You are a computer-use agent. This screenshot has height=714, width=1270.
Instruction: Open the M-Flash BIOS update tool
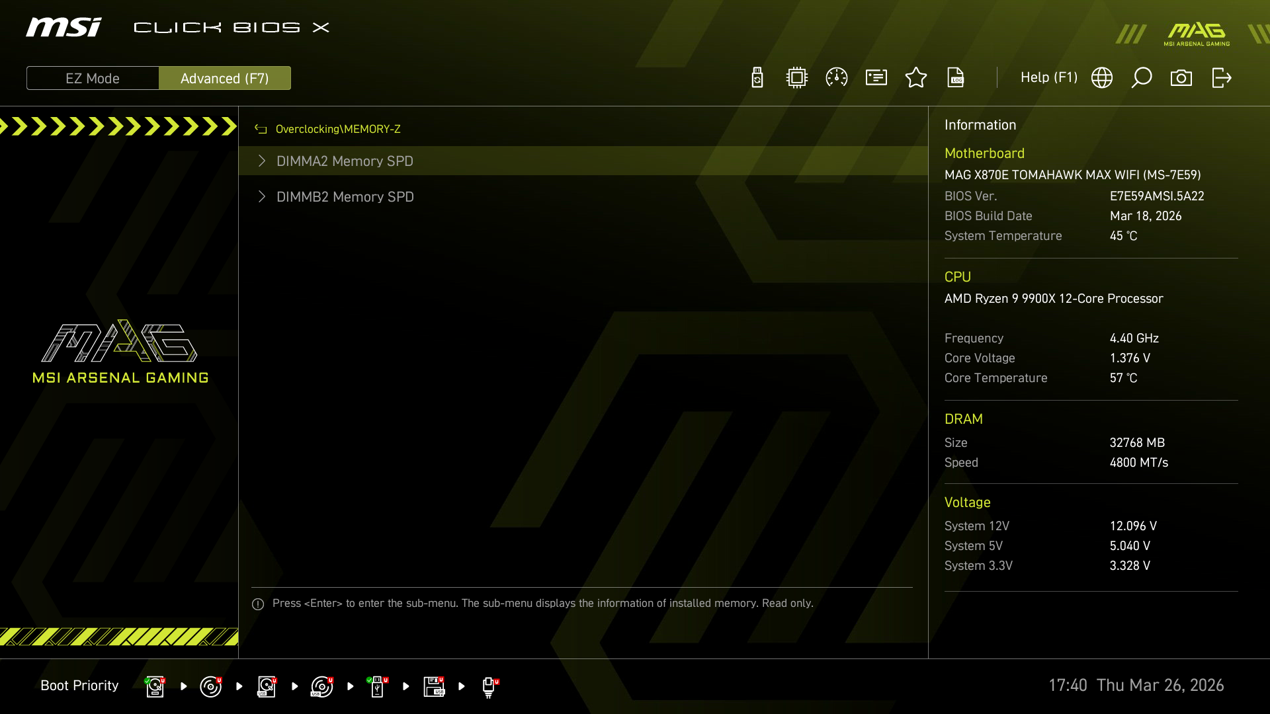(757, 77)
